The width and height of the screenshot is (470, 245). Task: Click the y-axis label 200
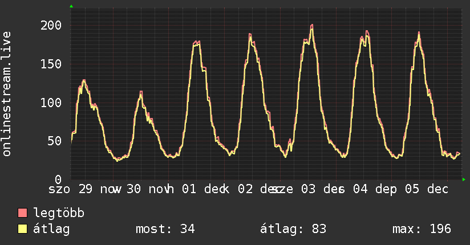tap(51, 25)
